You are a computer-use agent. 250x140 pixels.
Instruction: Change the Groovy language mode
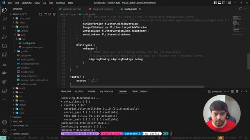coord(134,138)
